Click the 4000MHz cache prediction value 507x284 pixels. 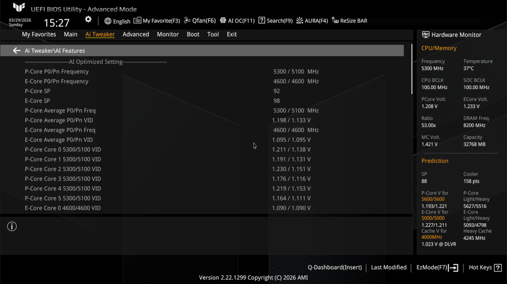point(431,237)
